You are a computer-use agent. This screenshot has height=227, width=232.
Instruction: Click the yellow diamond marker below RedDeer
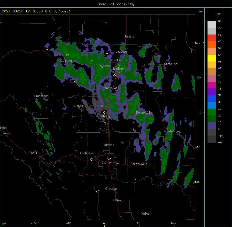click(x=114, y=76)
